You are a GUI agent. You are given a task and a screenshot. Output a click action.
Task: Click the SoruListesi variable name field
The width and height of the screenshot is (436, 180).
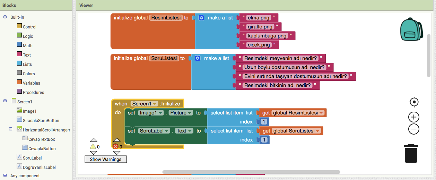pyautogui.click(x=164, y=58)
